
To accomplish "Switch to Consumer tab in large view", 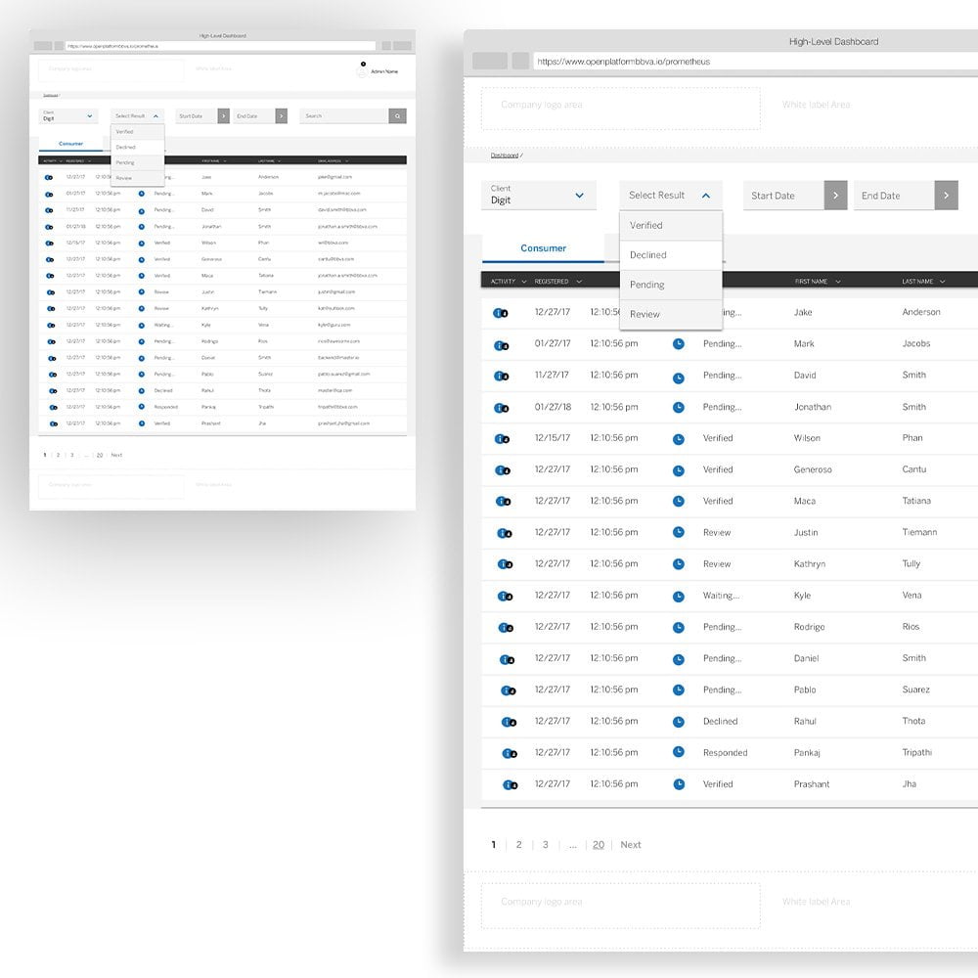I will 543,248.
